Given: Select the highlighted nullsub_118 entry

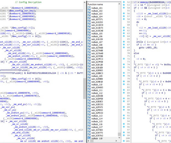Looking at the screenshot, I should [97, 138].
